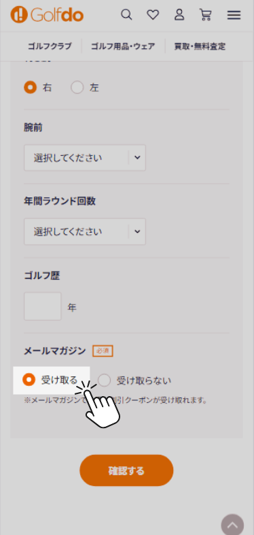Tap the back-to-top arrow button
254x535 pixels.
coord(232,525)
